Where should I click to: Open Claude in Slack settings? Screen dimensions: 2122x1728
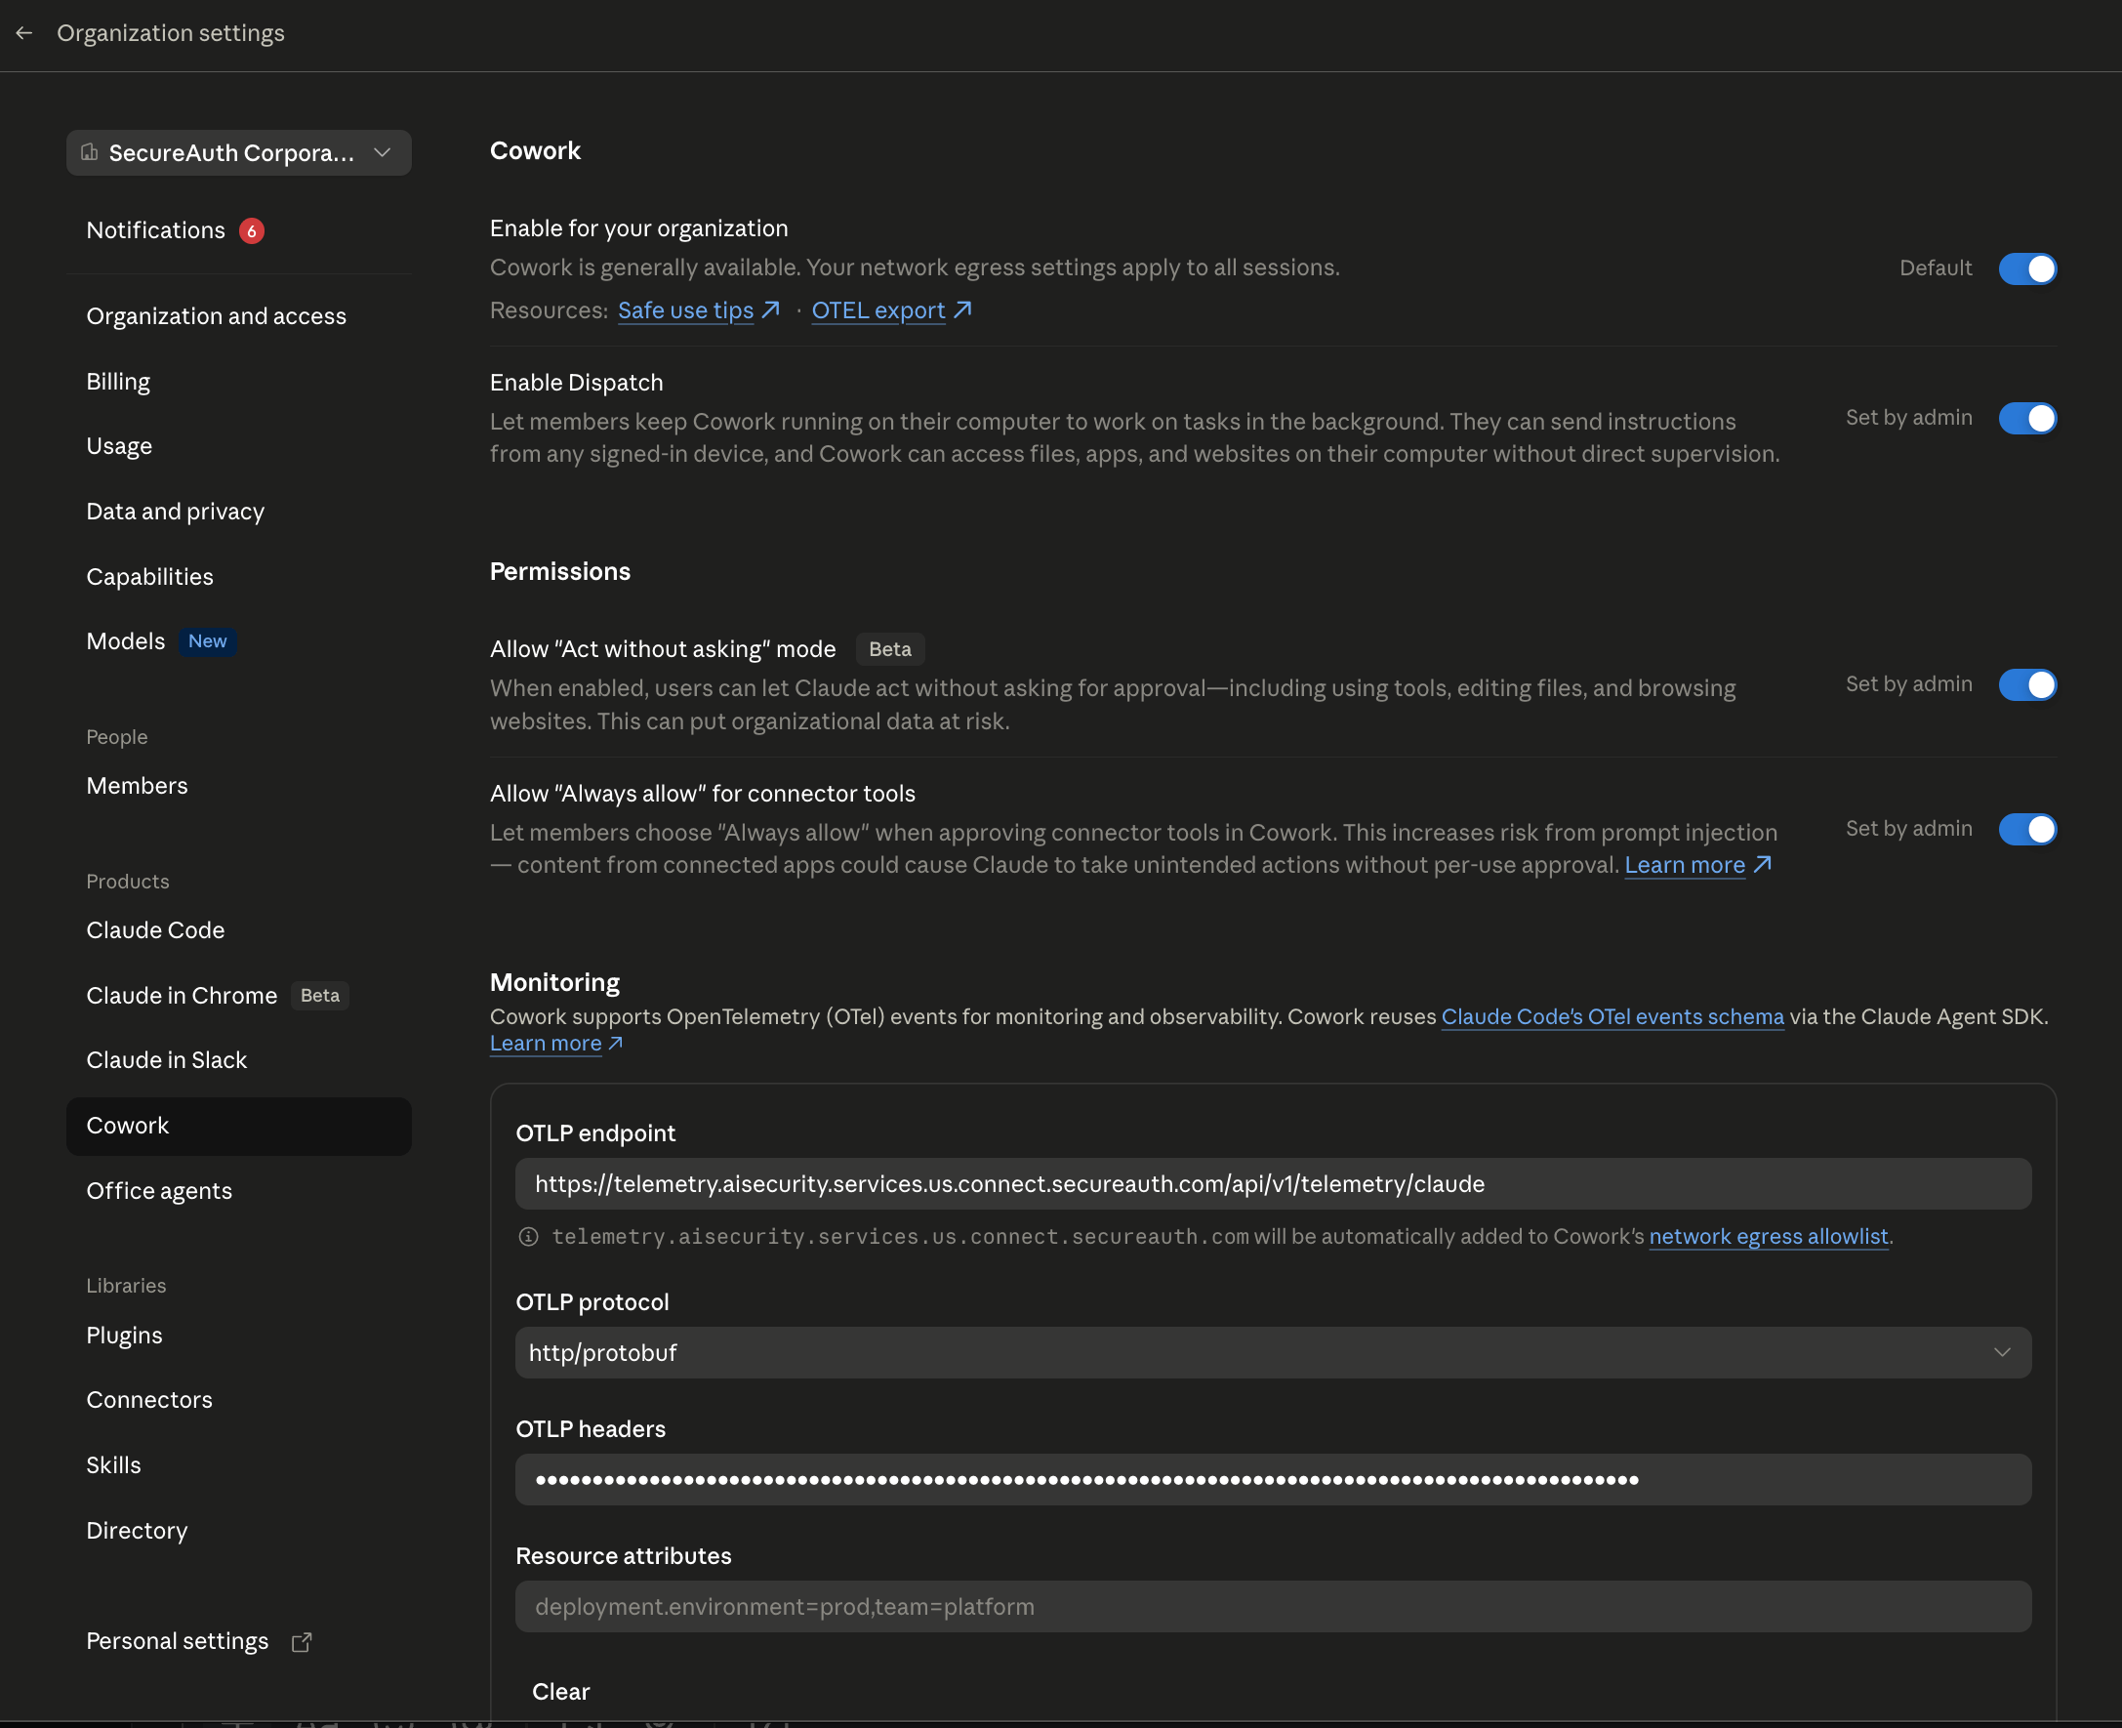click(239, 1060)
